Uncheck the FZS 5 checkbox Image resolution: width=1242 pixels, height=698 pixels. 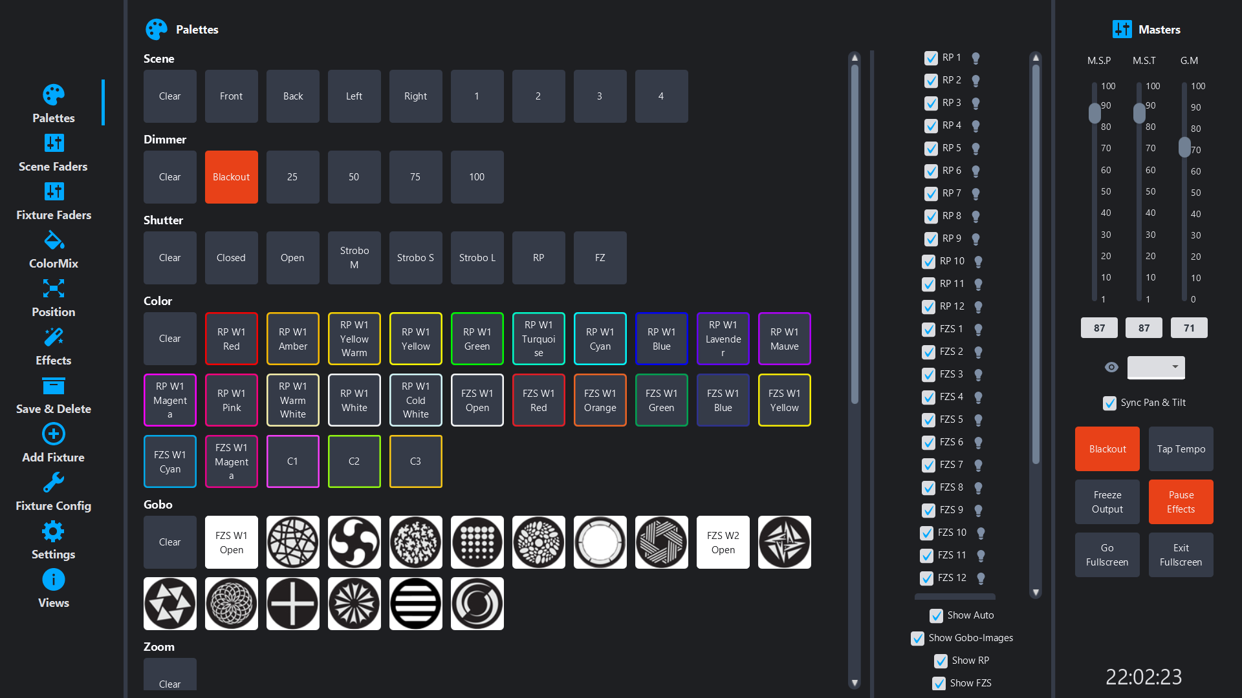pos(930,419)
